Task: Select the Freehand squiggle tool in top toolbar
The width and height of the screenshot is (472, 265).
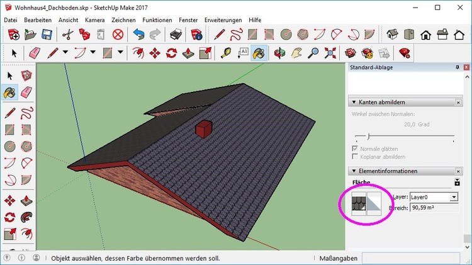Action: coord(236,35)
